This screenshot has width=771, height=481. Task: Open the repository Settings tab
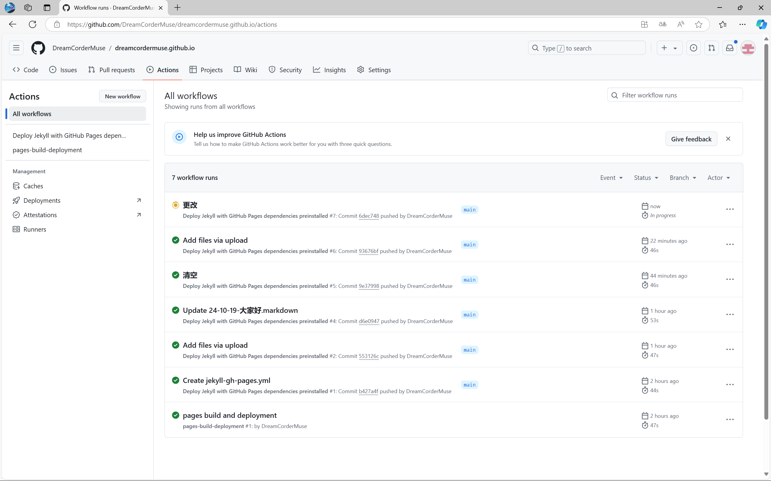tap(374, 70)
